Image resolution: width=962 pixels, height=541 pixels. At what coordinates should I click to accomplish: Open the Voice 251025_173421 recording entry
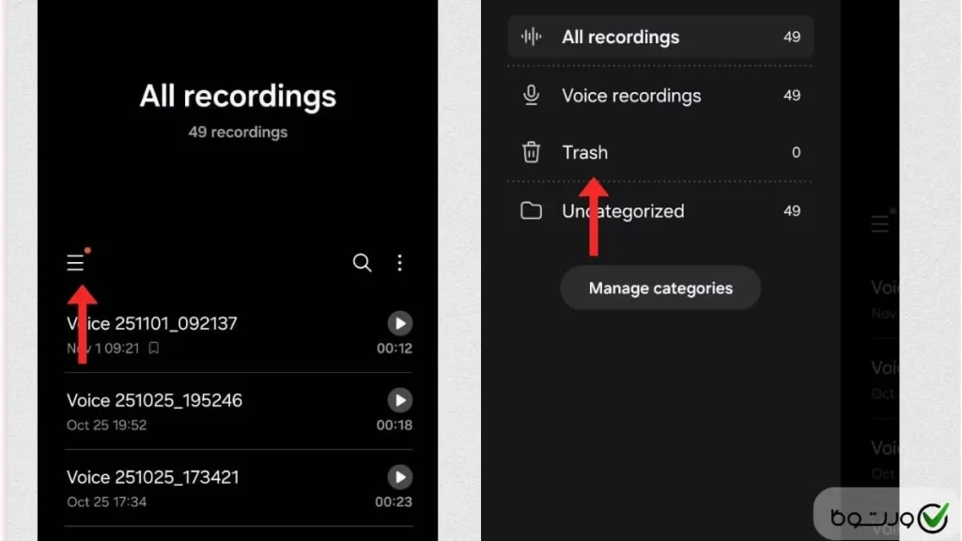click(152, 478)
